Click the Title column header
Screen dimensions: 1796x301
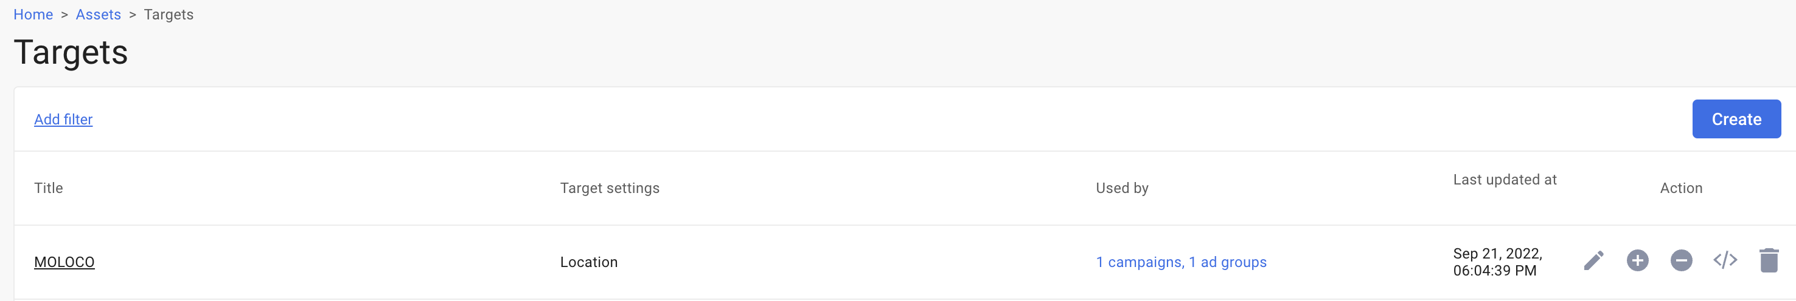[x=49, y=188]
